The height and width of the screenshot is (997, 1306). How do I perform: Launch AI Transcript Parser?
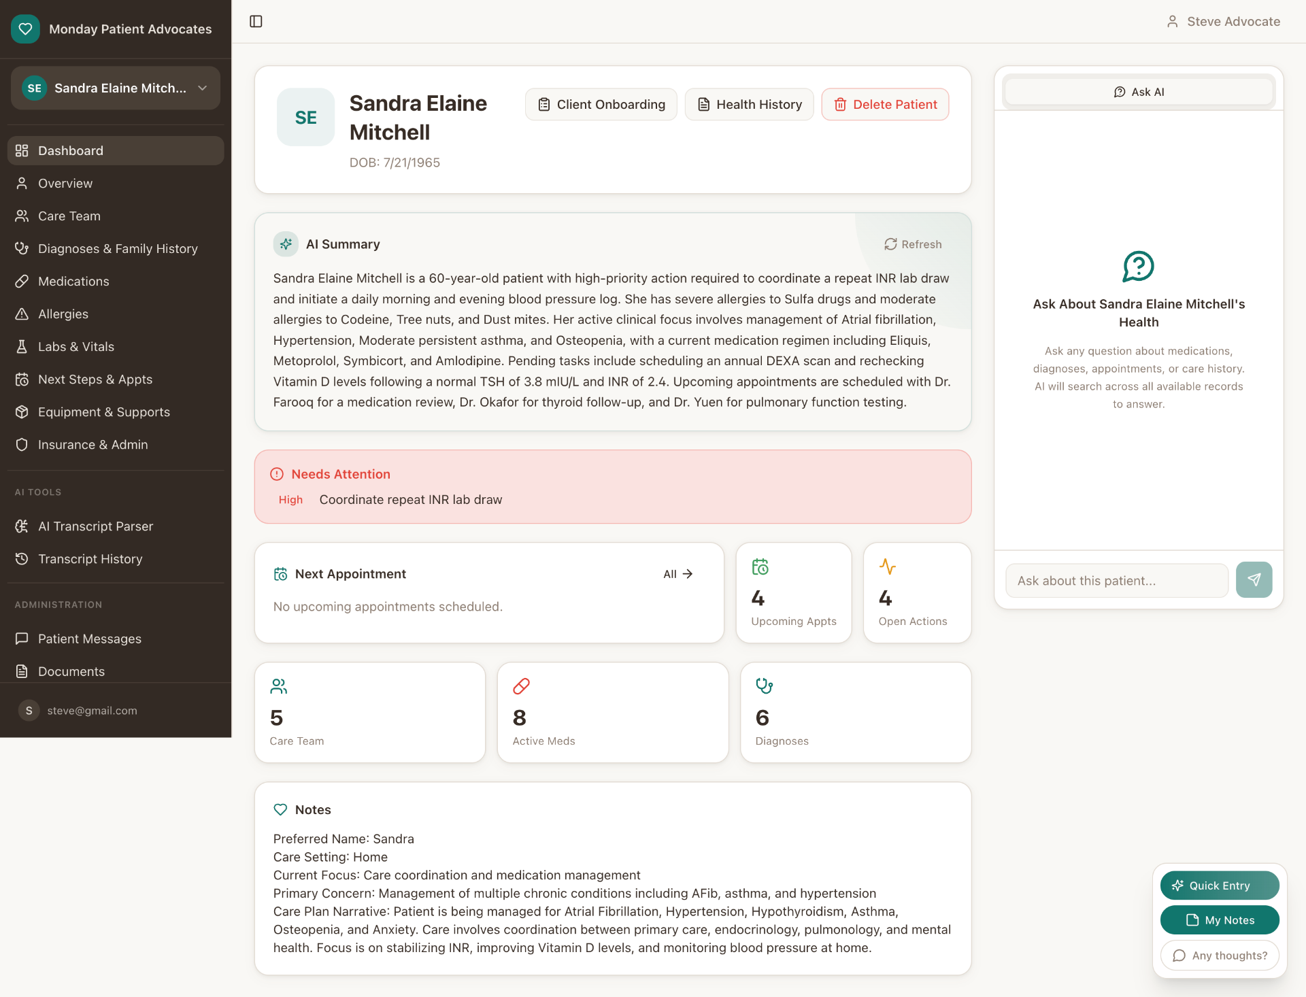(x=116, y=526)
